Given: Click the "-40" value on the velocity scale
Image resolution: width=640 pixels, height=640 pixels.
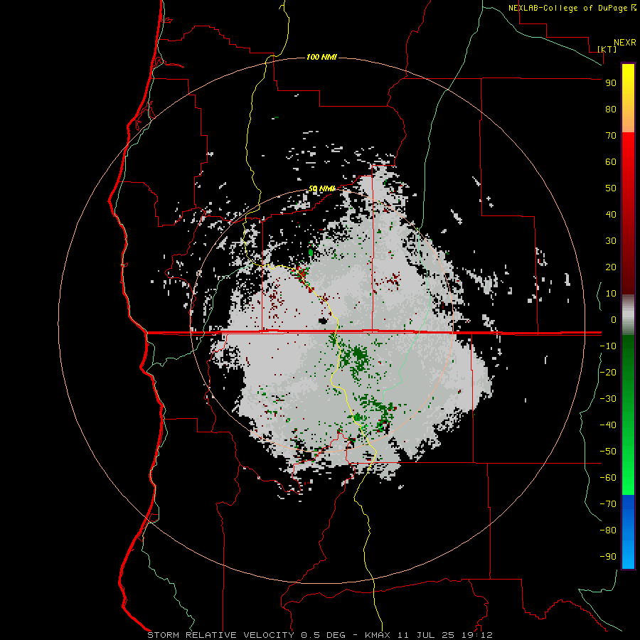Looking at the screenshot, I should 608,425.
